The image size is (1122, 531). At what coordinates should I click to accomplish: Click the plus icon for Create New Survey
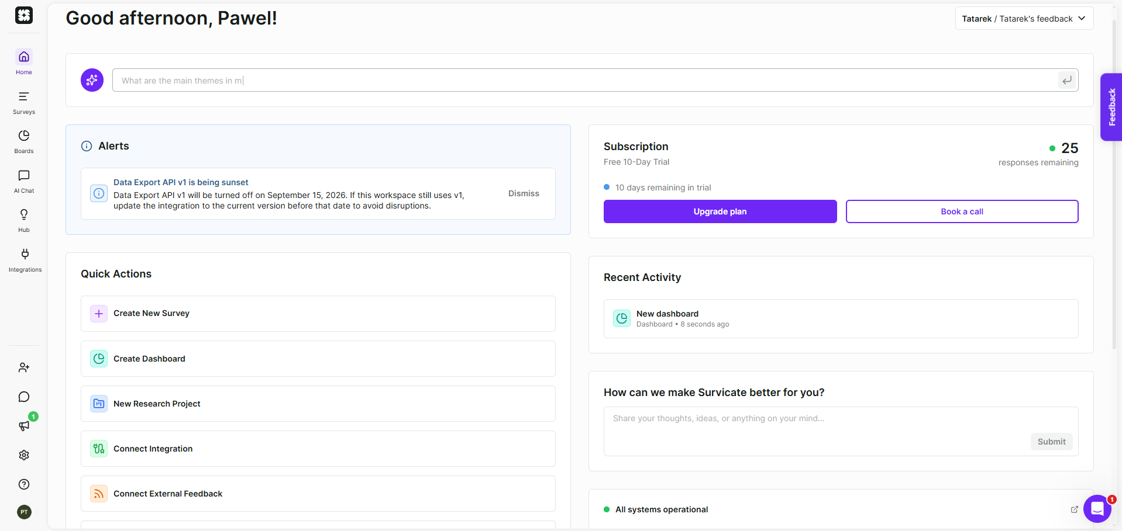(99, 314)
